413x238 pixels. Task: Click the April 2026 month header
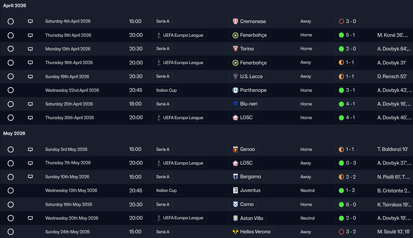(x=15, y=6)
